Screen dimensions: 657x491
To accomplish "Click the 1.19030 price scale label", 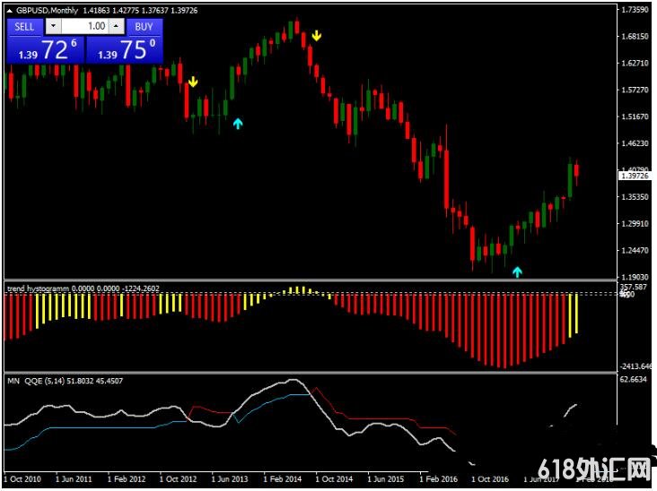I will pos(635,277).
